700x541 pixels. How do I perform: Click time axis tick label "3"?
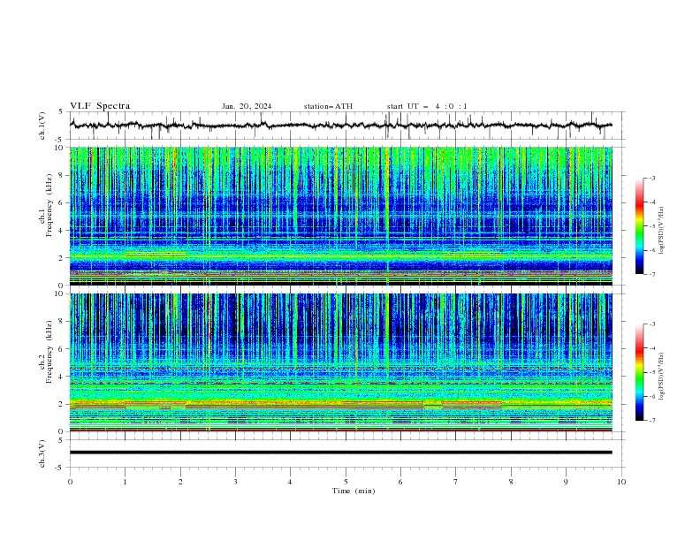[235, 482]
